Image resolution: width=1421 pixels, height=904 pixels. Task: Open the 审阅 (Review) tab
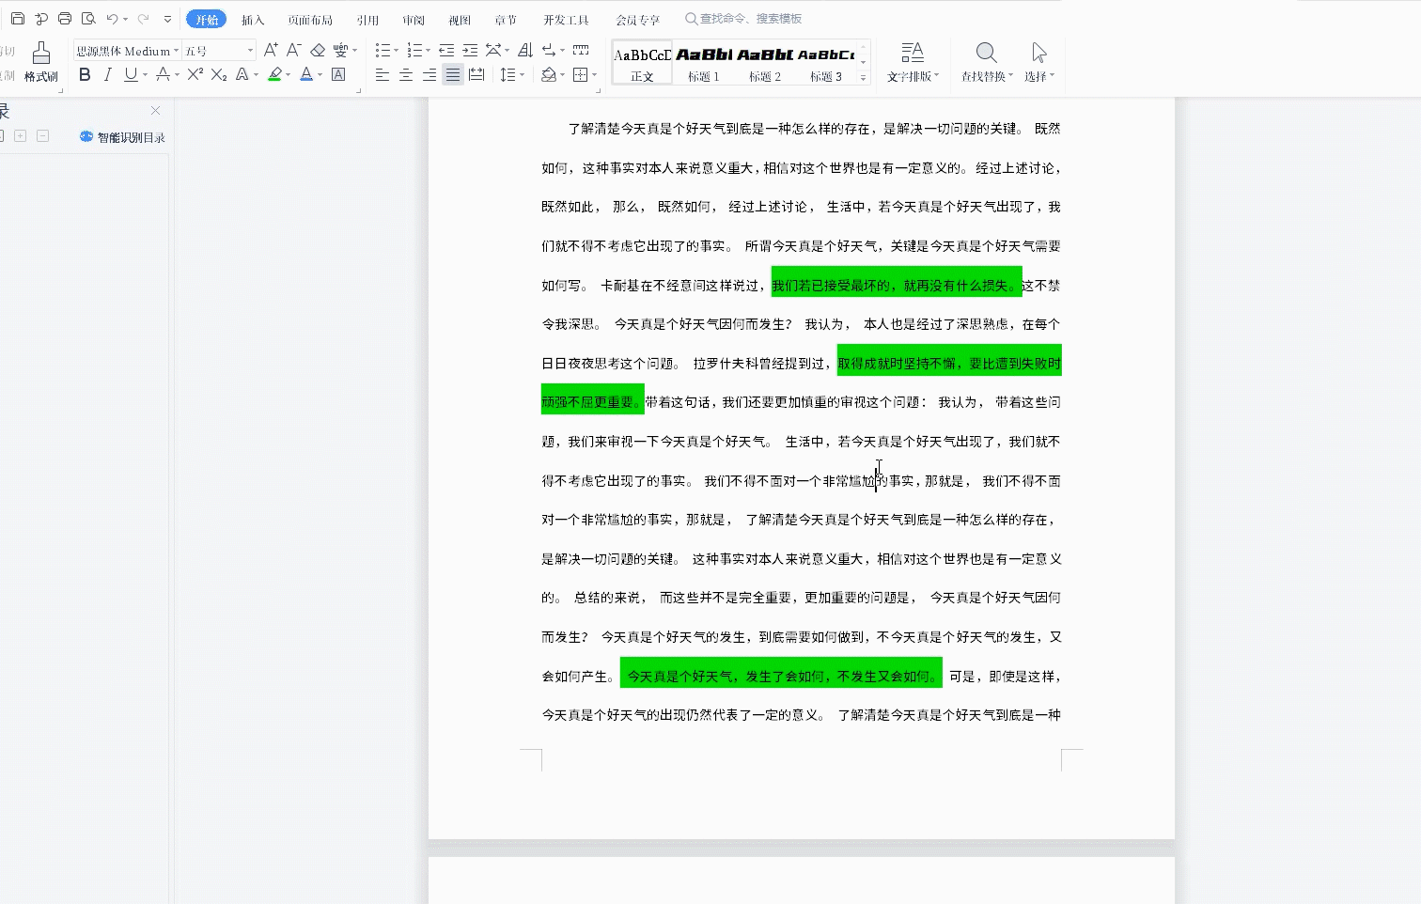click(x=414, y=20)
